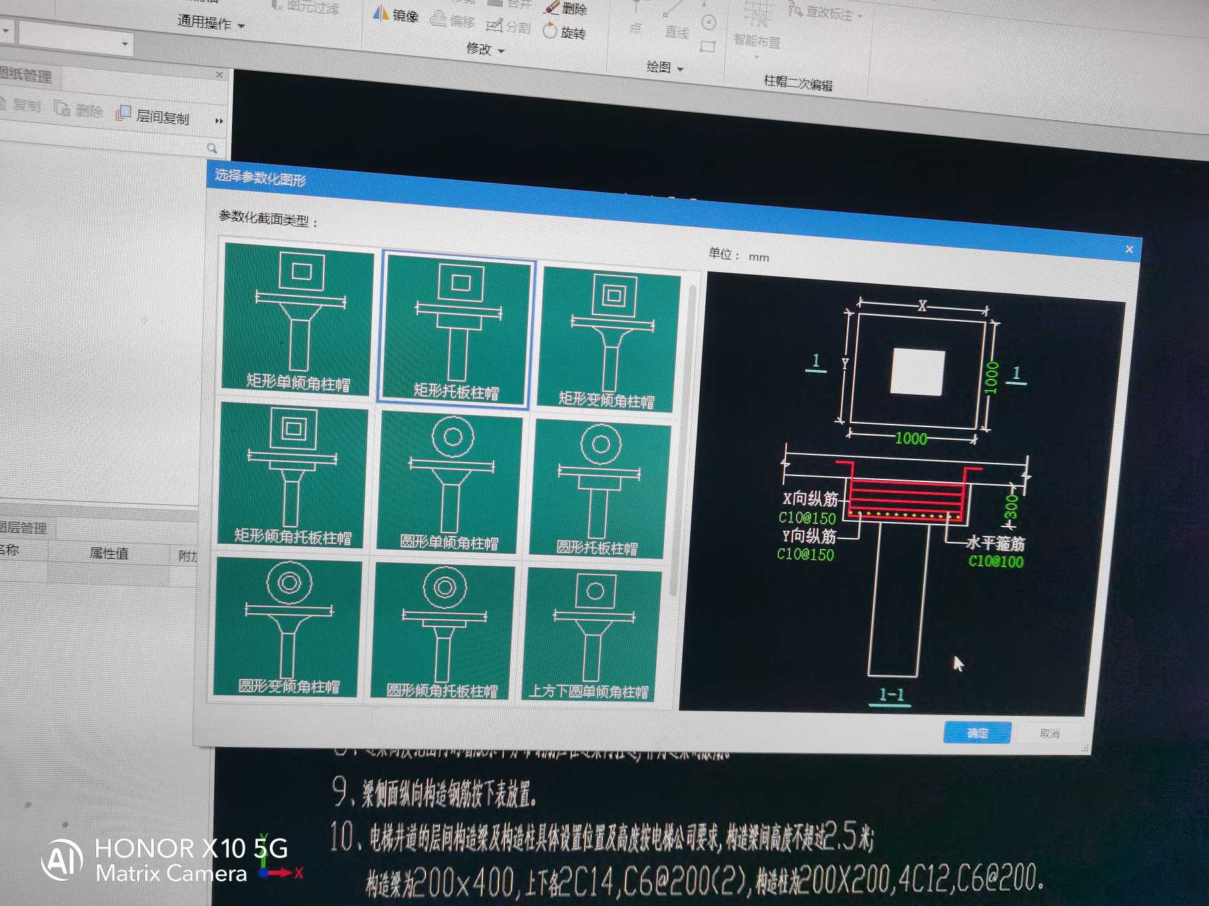This screenshot has height=906, width=1209.
Task: Select the 圆形托板柱帽 thumbnail
Action: 600,488
